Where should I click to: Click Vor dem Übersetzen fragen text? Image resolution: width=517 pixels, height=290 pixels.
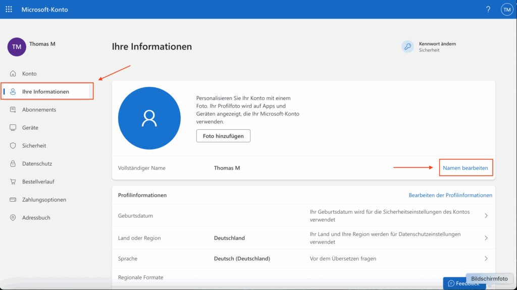(x=343, y=259)
